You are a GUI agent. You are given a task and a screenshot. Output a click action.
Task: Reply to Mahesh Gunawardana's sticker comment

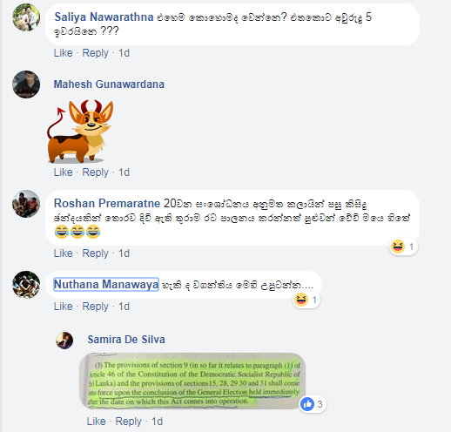95,172
